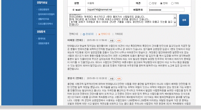The image size is (201, 110).
Task: Click the E-mail input field
Action: point(105,10)
